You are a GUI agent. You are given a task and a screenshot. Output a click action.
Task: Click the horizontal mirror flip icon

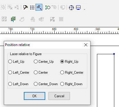click(x=33, y=19)
